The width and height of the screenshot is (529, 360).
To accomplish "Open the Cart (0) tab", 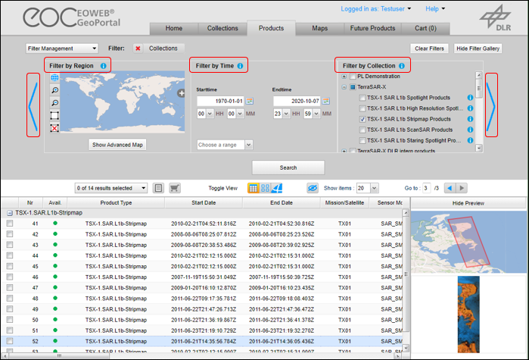I will point(425,28).
